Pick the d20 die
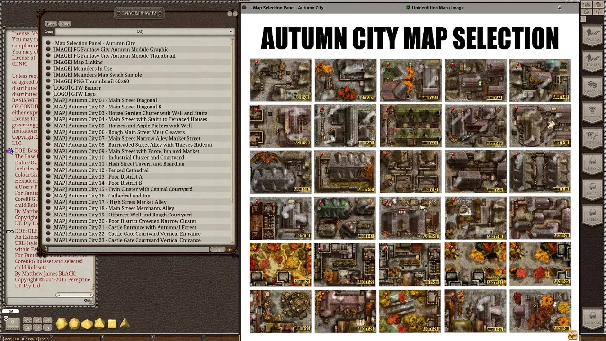606x341 pixels. click(x=62, y=324)
